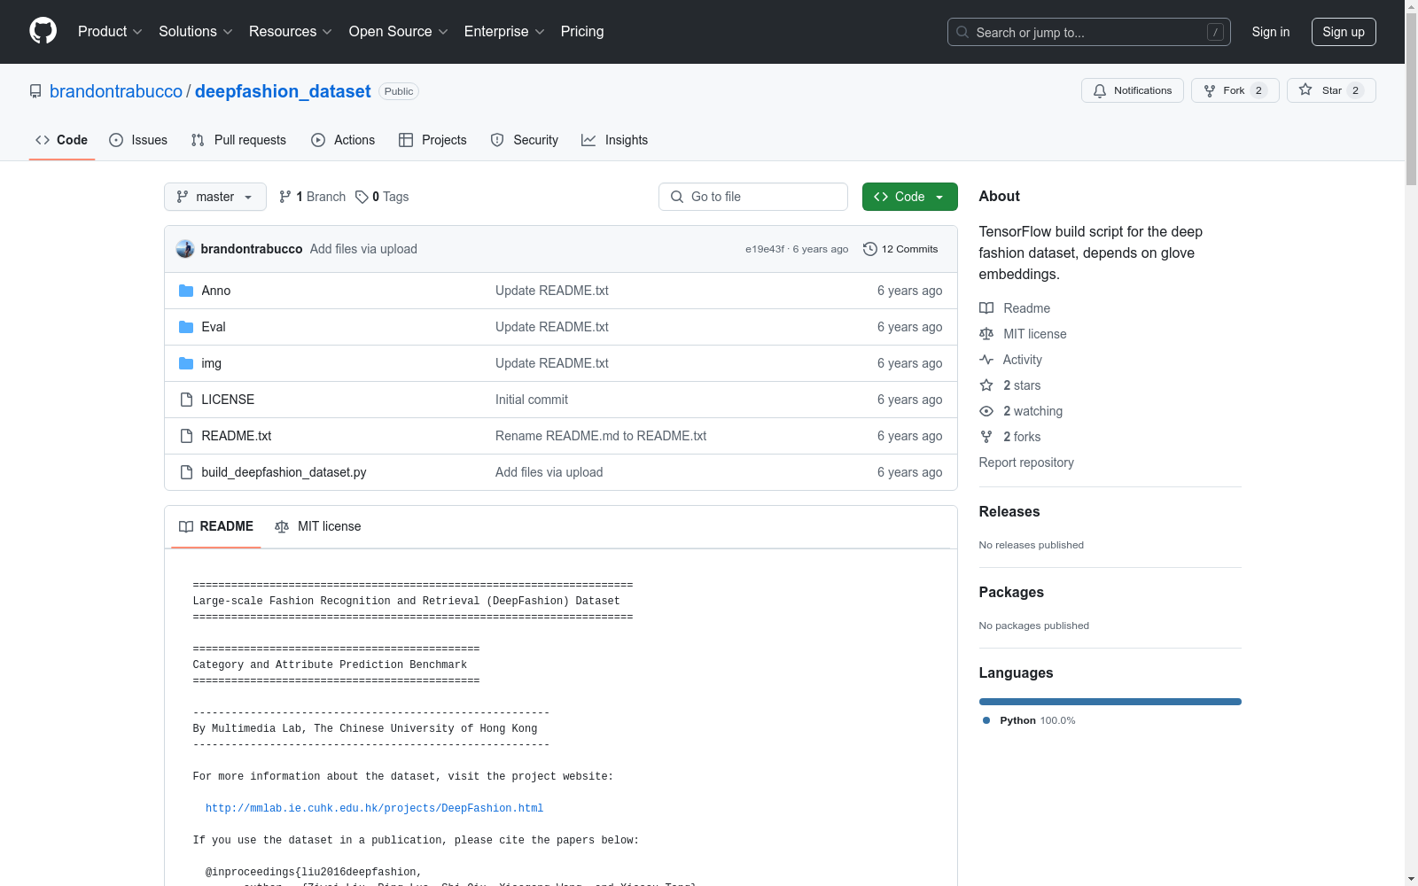This screenshot has height=886, width=1418.
Task: Click the eye icon beside 2 watching
Action: (986, 411)
